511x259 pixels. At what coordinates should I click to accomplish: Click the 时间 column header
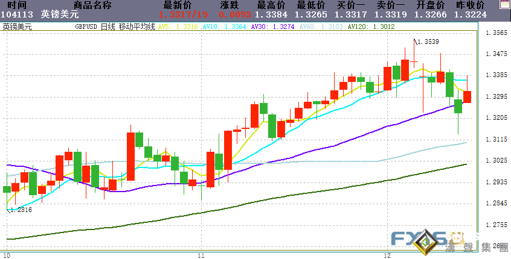17,5
